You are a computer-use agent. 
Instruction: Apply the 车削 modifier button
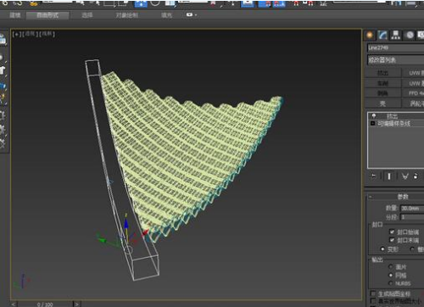[383, 83]
